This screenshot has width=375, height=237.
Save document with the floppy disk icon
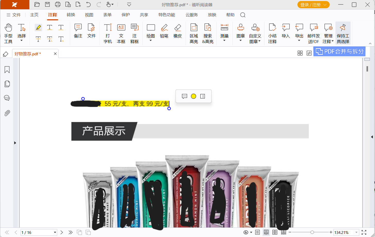tap(47, 4)
